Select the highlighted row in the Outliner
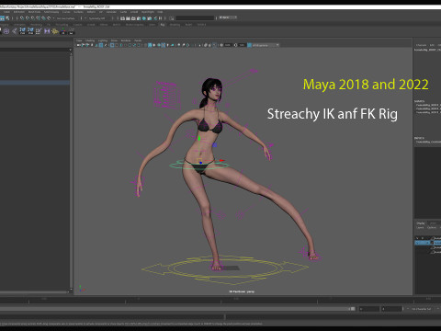The width and height of the screenshot is (441, 331). [x=35, y=83]
